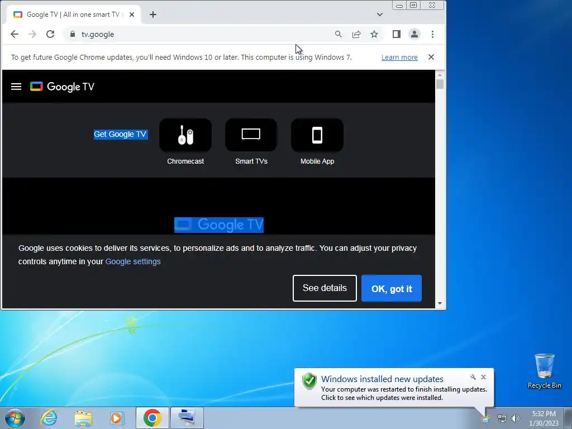
Task: Open the Chrome profile avatar menu
Action: 414,34
